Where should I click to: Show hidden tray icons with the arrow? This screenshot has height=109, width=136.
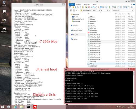(118, 107)
